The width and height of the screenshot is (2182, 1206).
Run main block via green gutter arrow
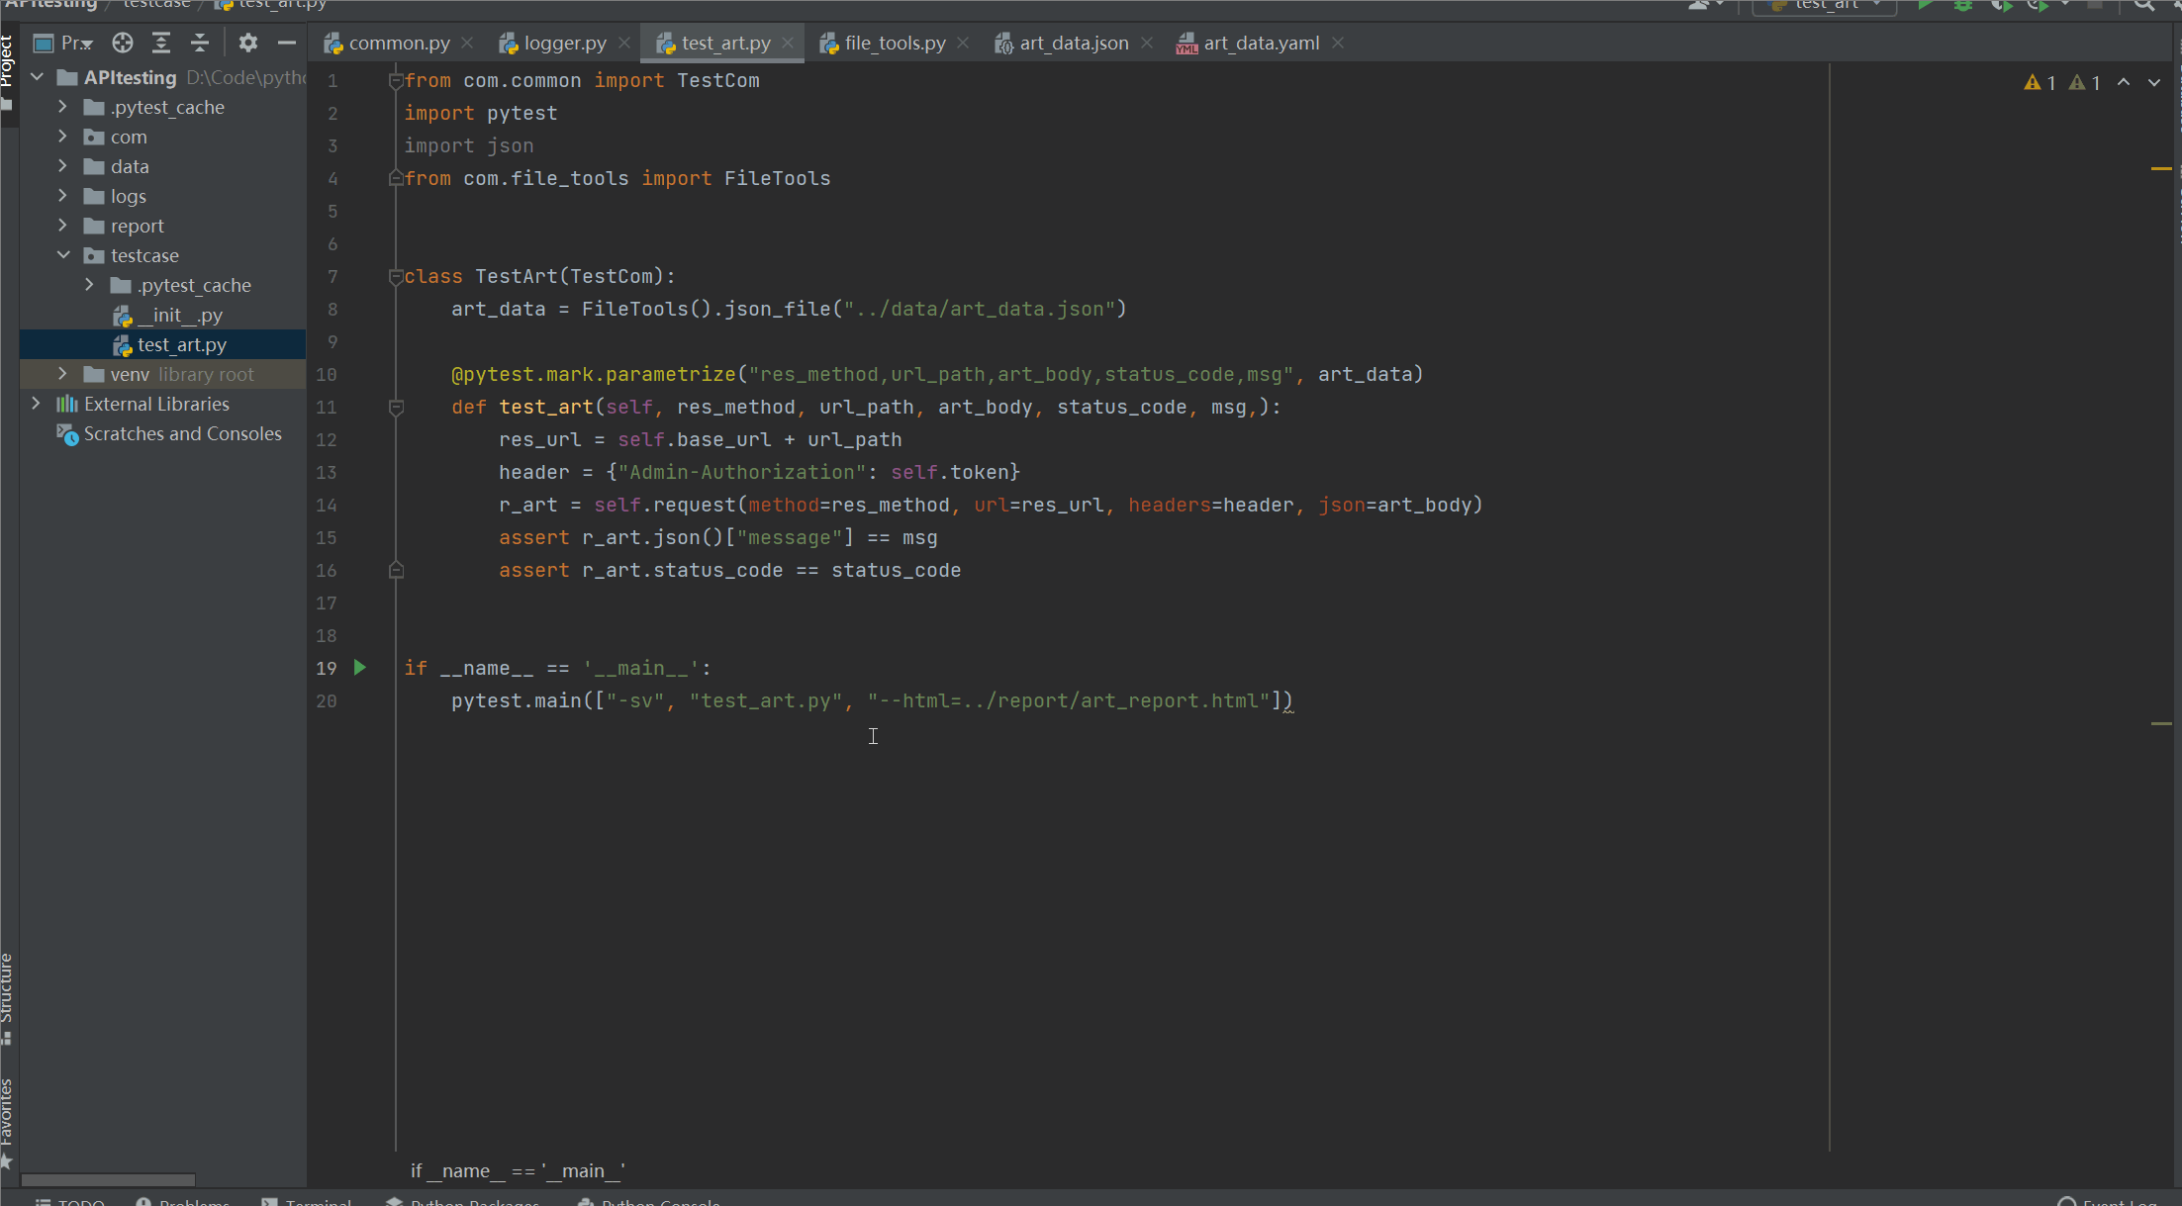360,668
